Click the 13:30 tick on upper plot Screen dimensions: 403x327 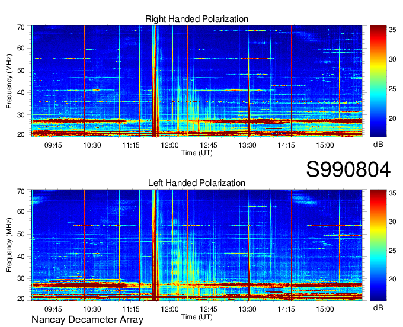pos(247,145)
